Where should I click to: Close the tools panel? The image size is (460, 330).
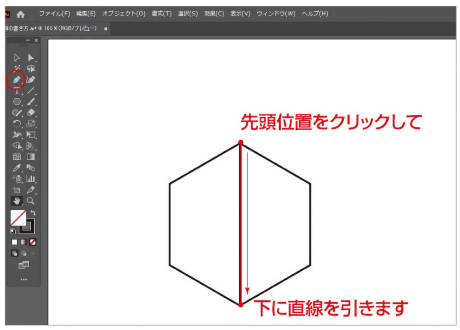tap(36, 40)
